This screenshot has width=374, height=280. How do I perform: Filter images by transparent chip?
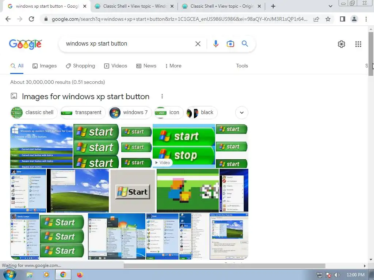coord(83,113)
